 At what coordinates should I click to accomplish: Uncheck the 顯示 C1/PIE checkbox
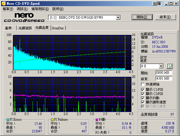pyautogui.click(x=143, y=90)
